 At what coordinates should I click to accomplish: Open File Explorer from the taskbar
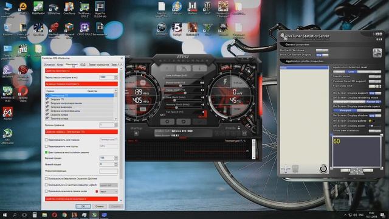pyautogui.click(x=44, y=215)
